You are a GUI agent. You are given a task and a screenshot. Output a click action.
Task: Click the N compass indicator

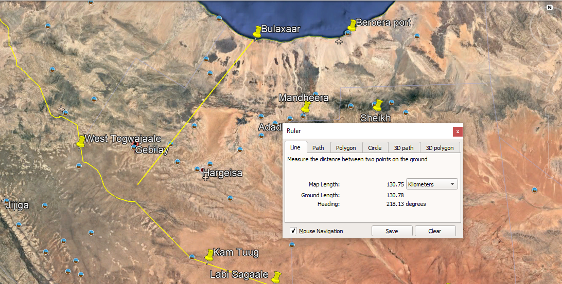550,7
